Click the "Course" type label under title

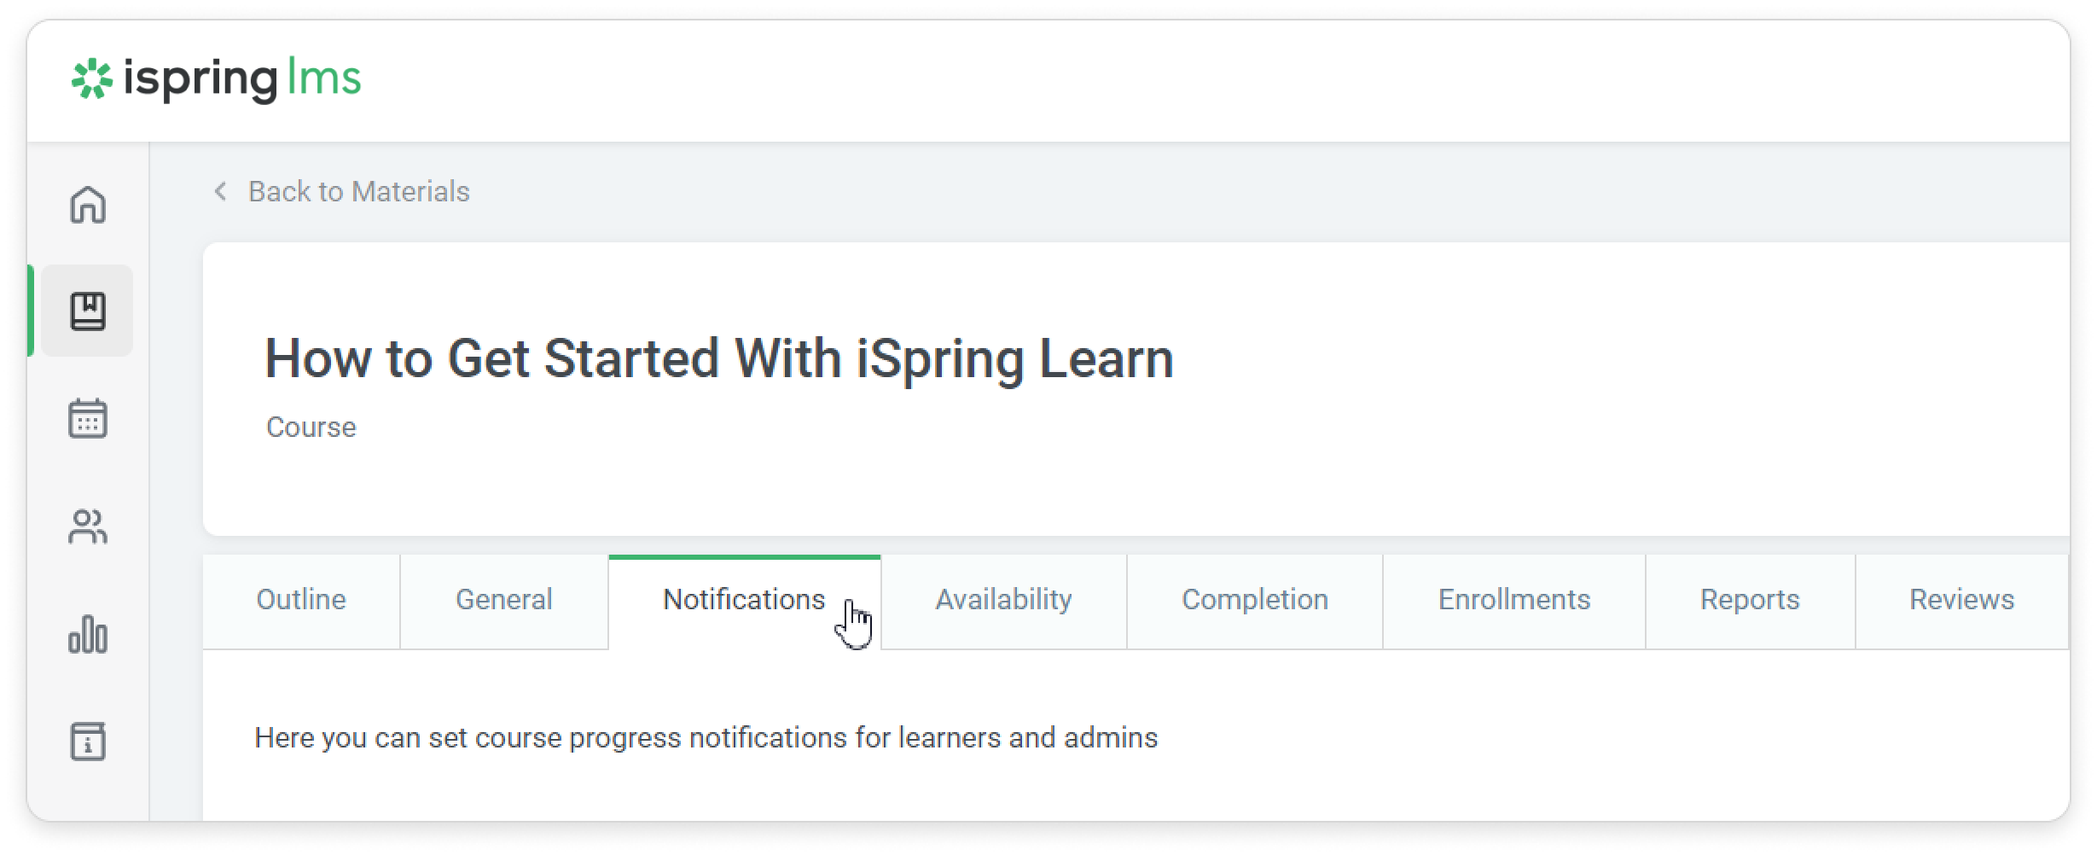(311, 427)
